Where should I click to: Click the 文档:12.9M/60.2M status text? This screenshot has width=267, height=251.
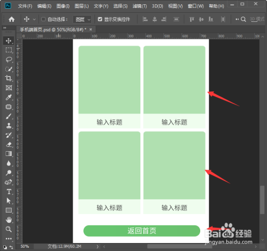point(65,246)
